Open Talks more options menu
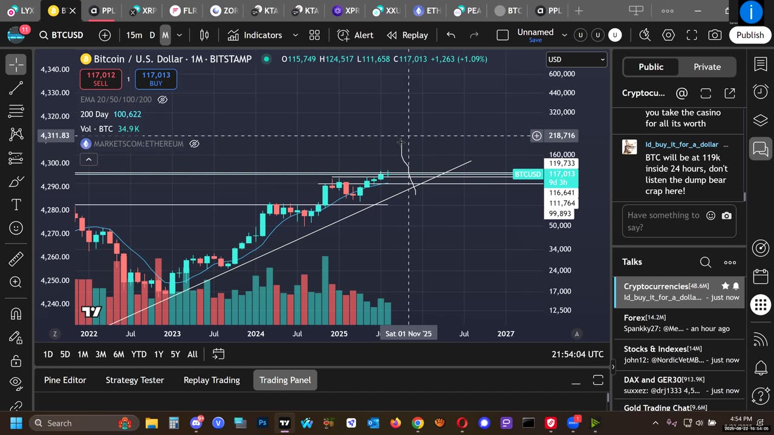The width and height of the screenshot is (774, 435). click(x=730, y=262)
